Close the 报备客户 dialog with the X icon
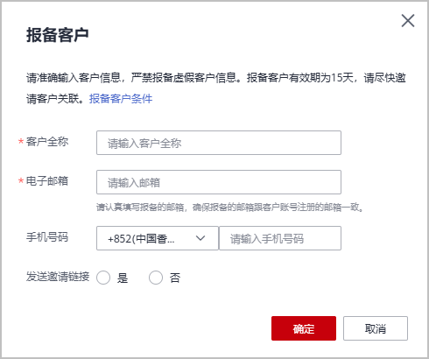429x359 pixels. point(408,21)
